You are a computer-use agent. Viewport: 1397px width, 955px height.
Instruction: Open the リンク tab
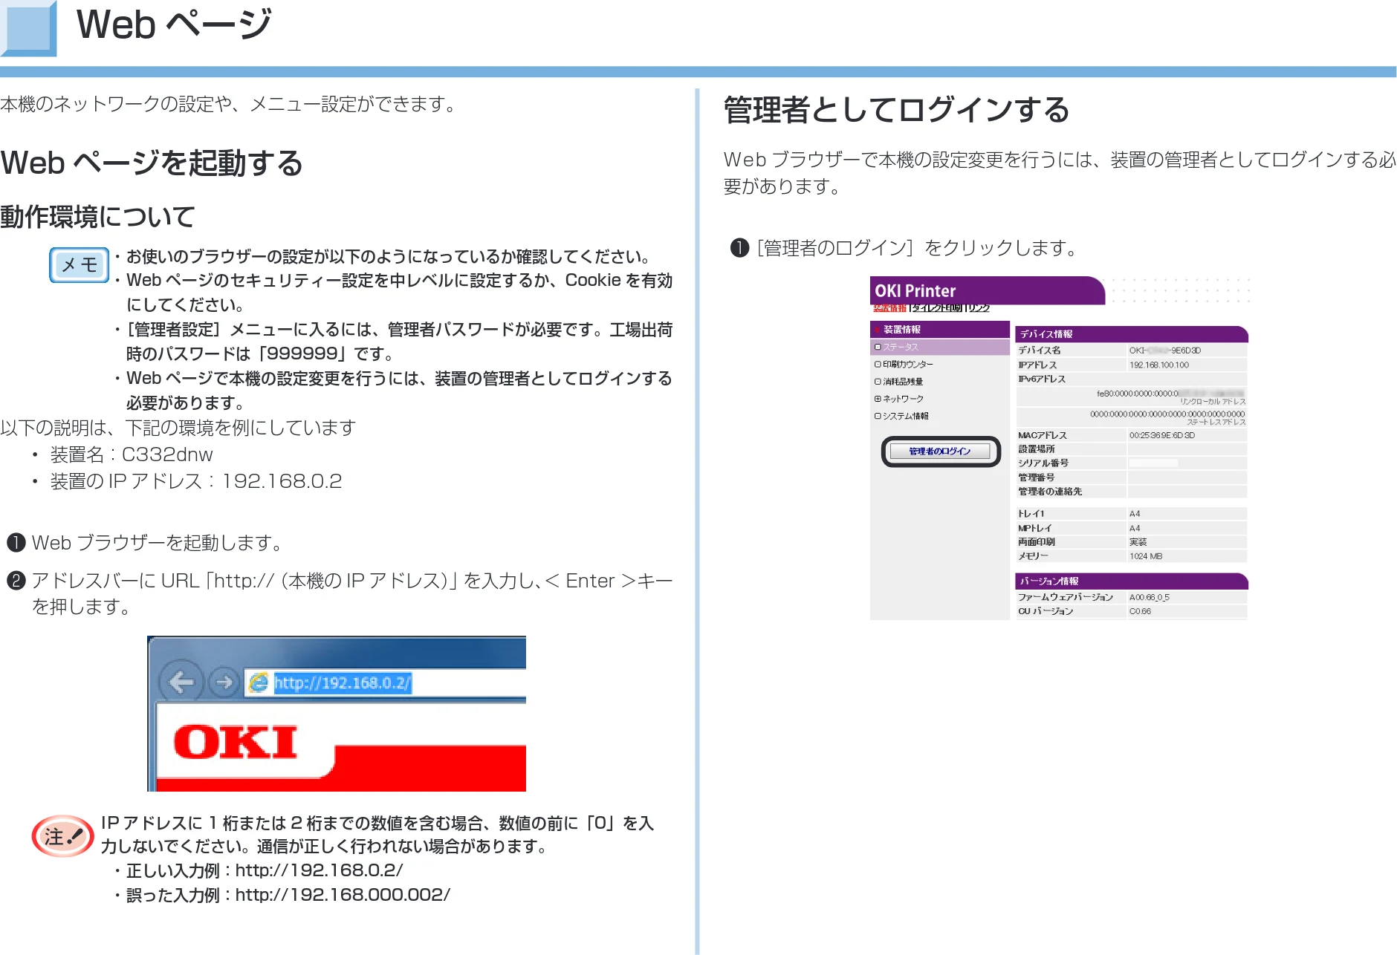[979, 307]
